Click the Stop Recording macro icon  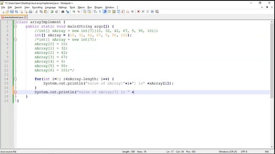(143, 12)
